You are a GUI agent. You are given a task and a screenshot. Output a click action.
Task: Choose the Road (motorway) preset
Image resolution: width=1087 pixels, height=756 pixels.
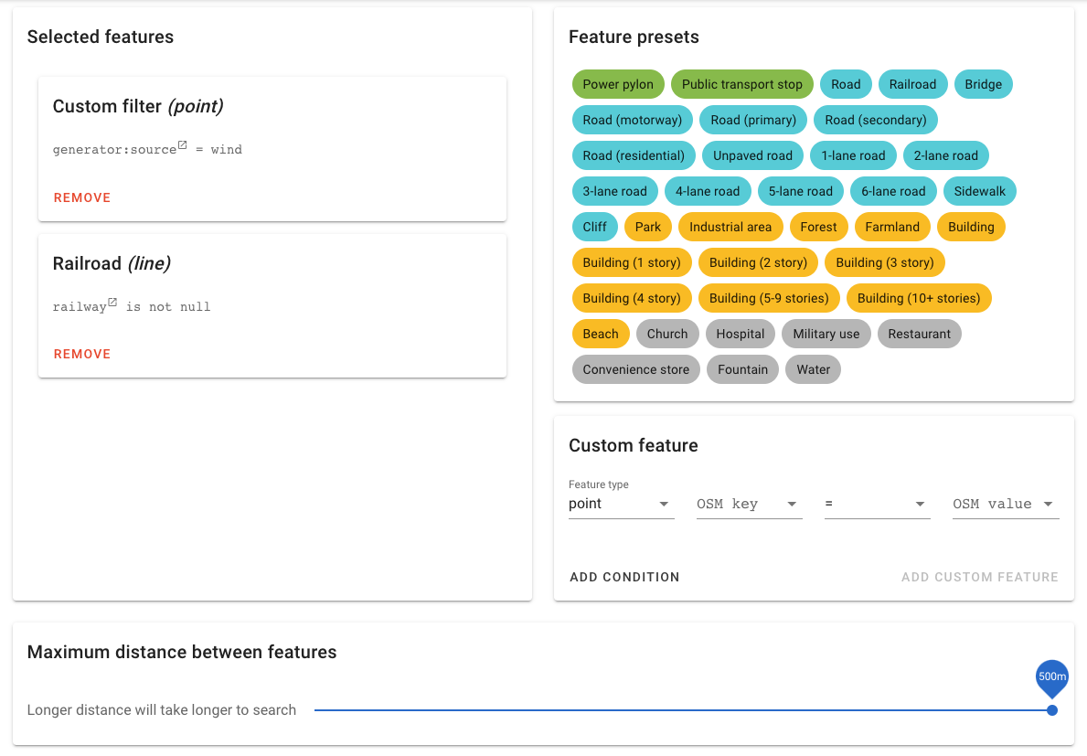point(633,120)
